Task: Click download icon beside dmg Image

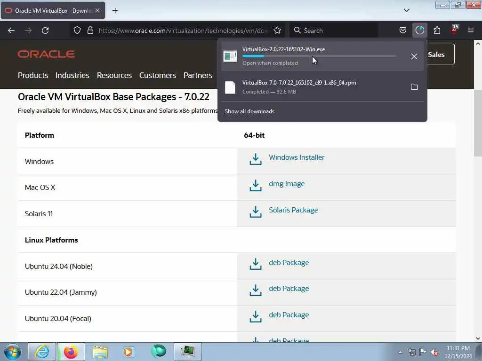Action: pyautogui.click(x=256, y=186)
